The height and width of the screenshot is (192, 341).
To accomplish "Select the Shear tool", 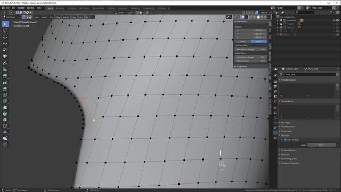I will click(5, 139).
